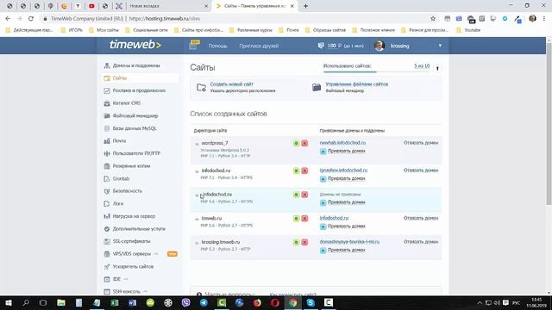The height and width of the screenshot is (310, 552).
Task: Open the domashnyaya-texnika-i-mi.ru domain link
Action: pyautogui.click(x=349, y=242)
